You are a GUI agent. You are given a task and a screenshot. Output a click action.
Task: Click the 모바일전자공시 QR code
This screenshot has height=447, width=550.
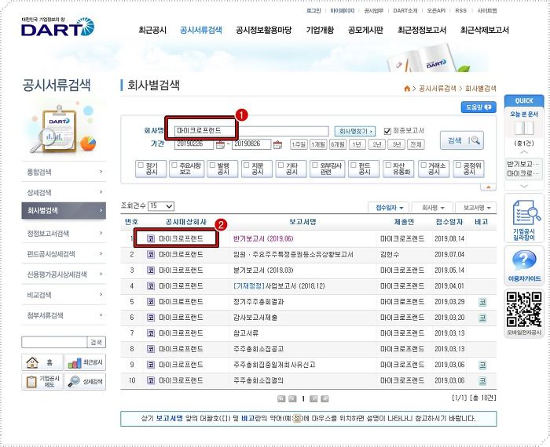coord(524,310)
